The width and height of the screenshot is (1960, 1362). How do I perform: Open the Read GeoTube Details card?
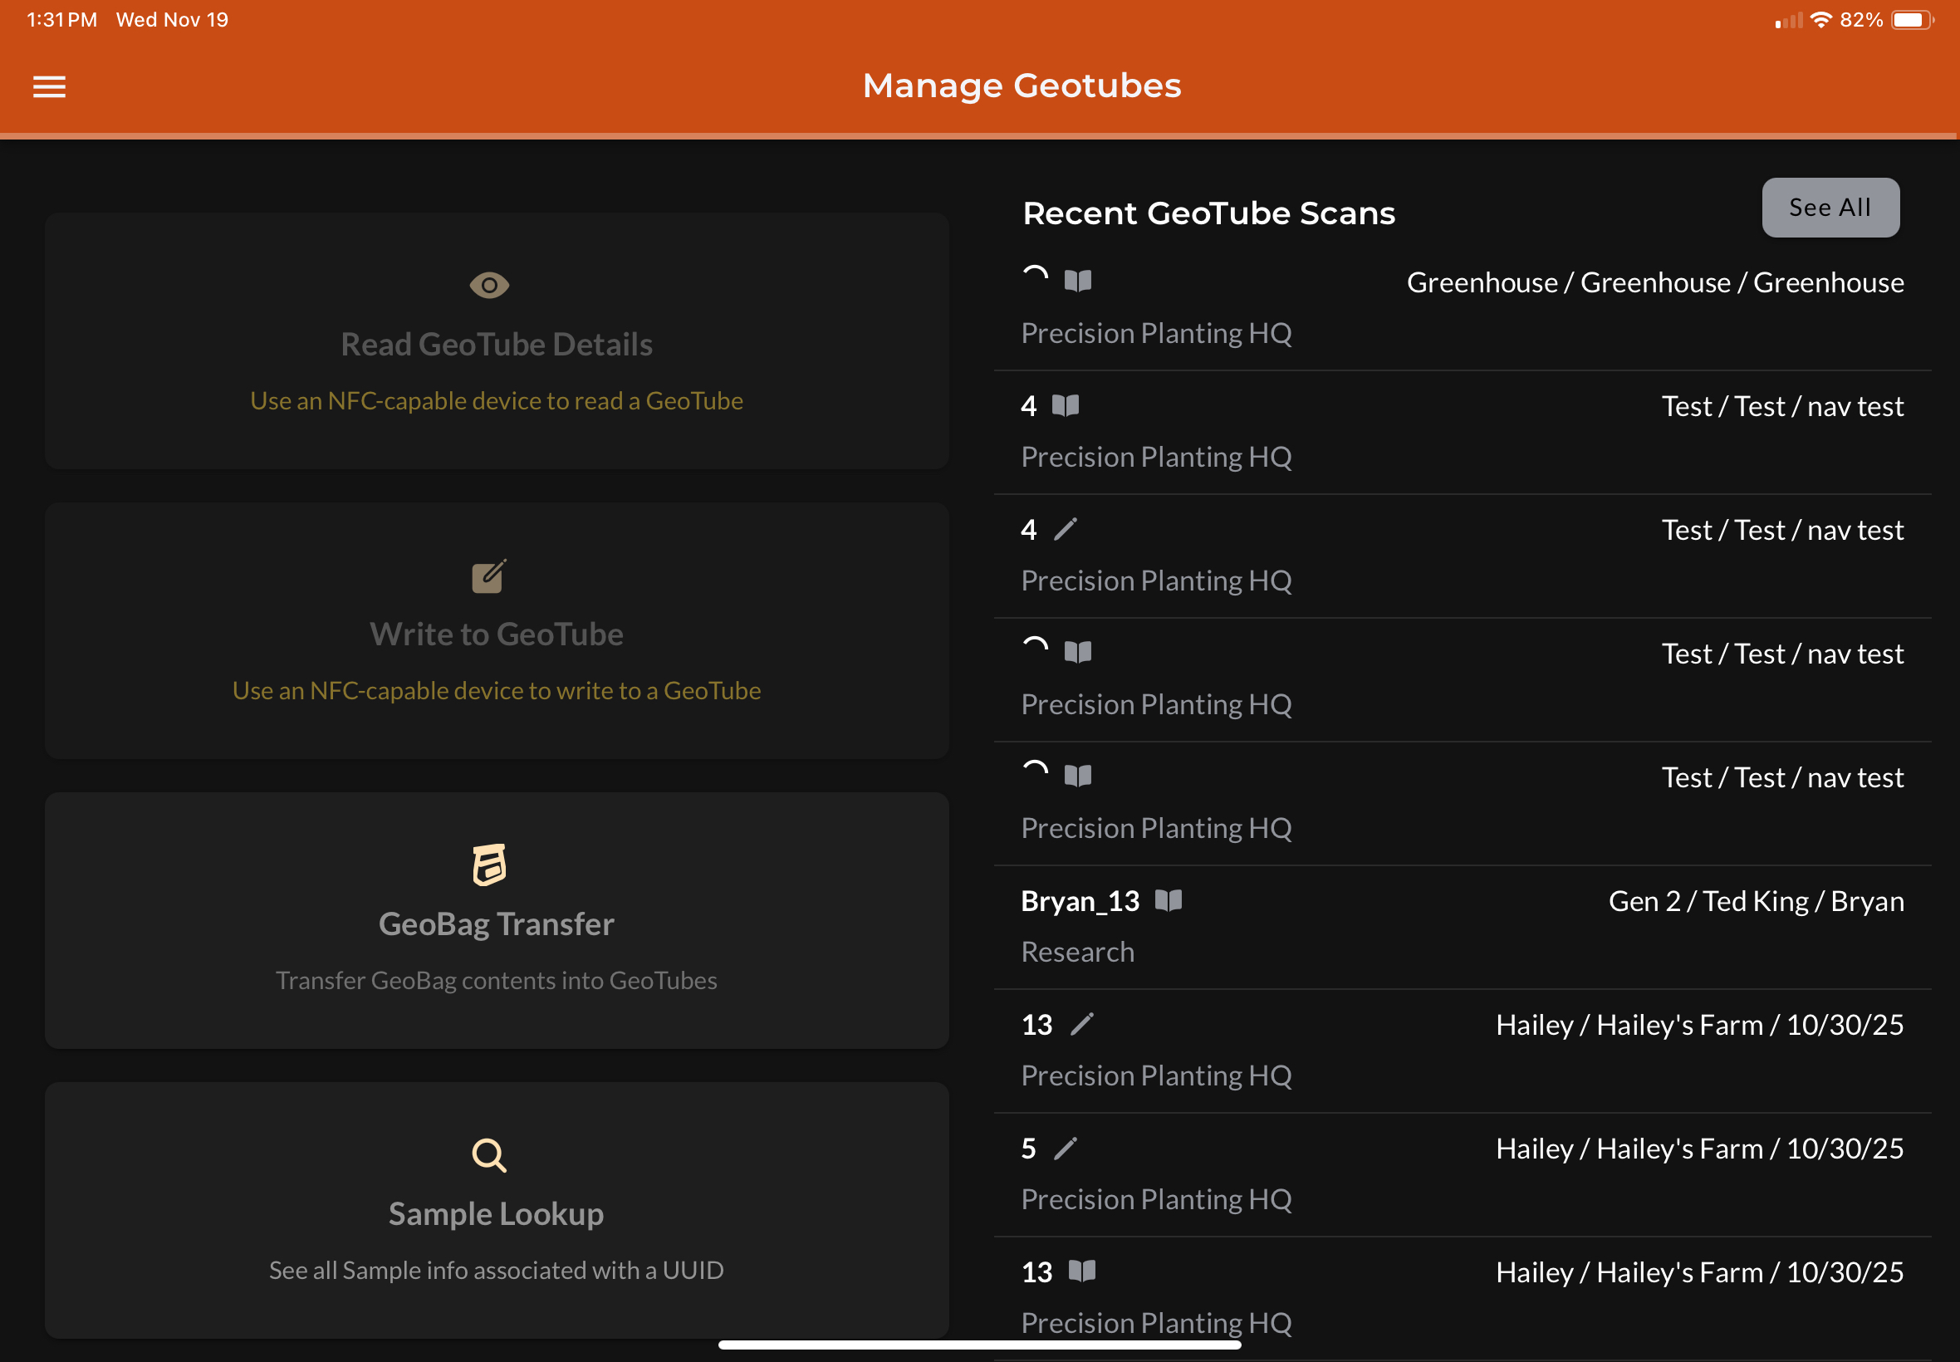point(497,340)
